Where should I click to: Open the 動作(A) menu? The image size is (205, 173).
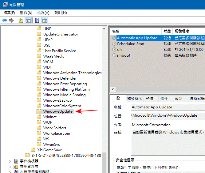26,13
